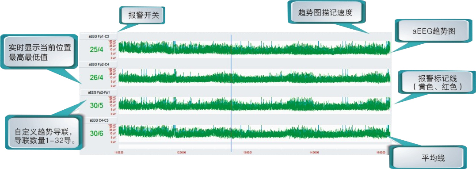Click the Fp1-C3 green trend waveform

click(x=255, y=48)
